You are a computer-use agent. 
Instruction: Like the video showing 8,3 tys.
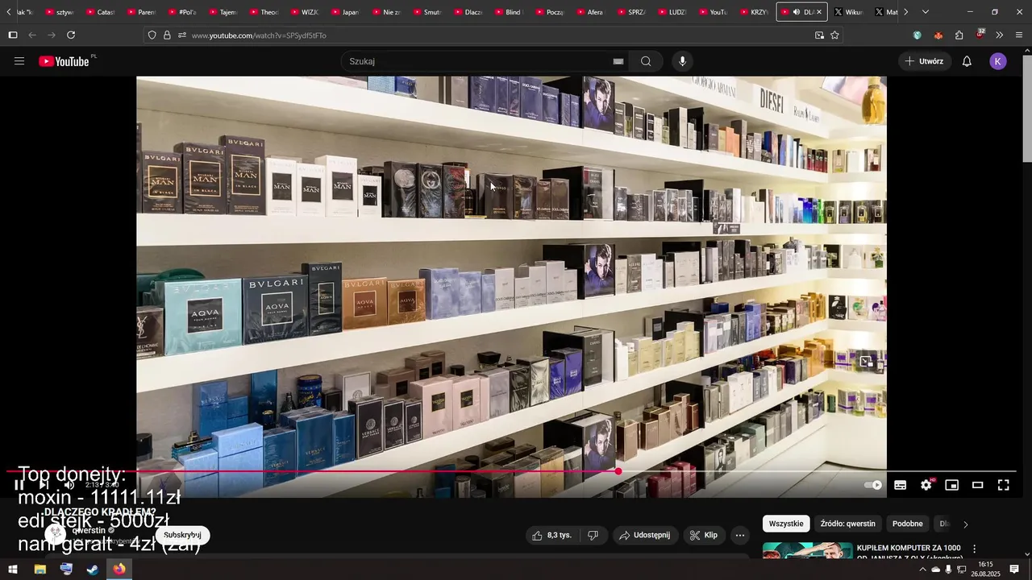(x=553, y=535)
